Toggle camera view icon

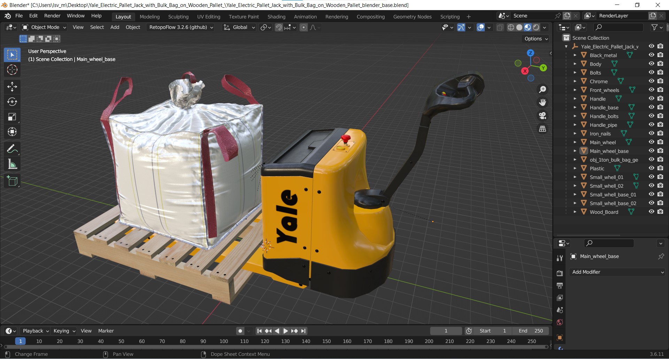(x=543, y=116)
